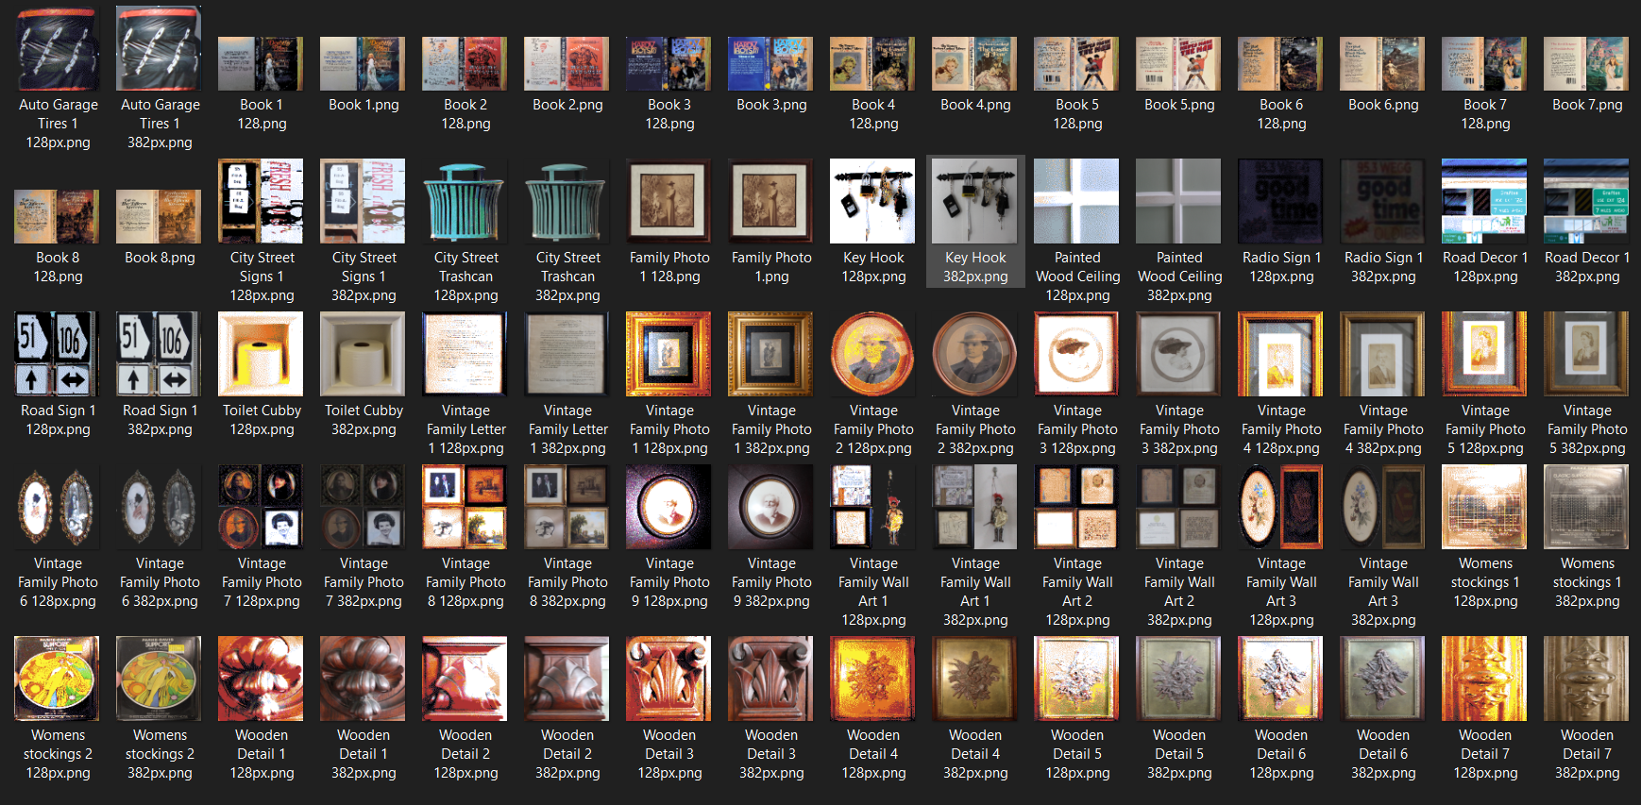The image size is (1641, 805).
Task: Open the Book 3.png Hardy Boys thumbnail
Action: 771,63
